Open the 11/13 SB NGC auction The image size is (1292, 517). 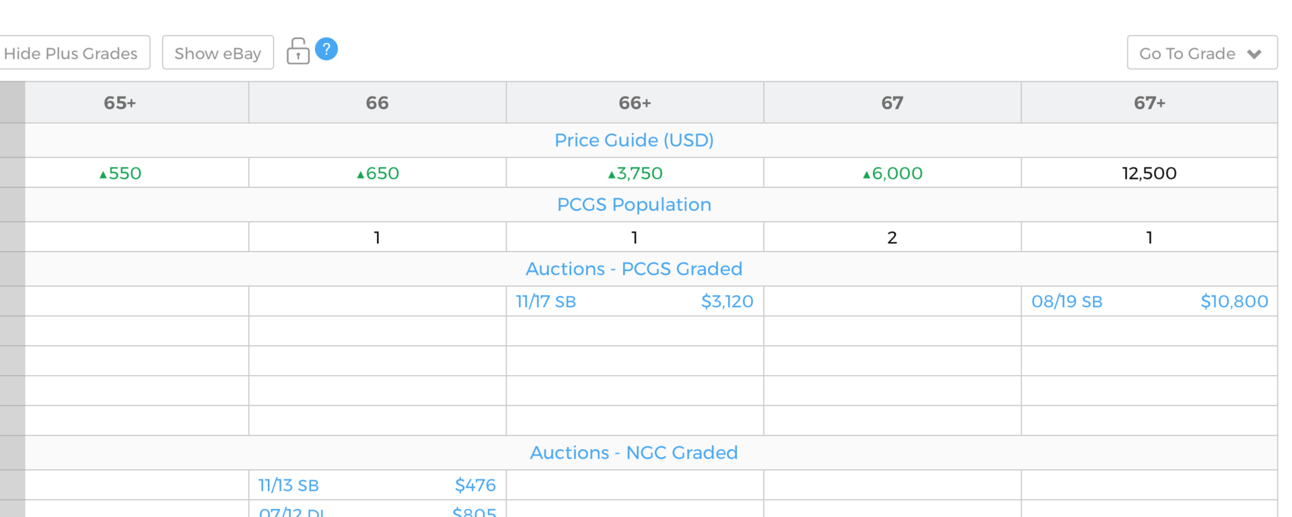pyautogui.click(x=289, y=485)
